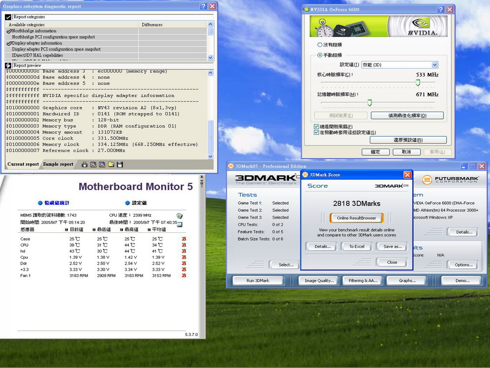The width and height of the screenshot is (490, 368).
Task: Click alarm icon in Ddr voltage row
Action: [184, 263]
